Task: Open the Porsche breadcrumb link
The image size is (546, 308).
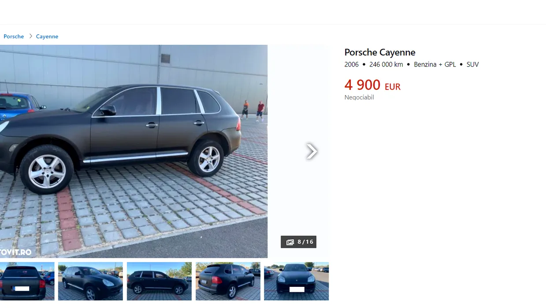Action: tap(14, 37)
